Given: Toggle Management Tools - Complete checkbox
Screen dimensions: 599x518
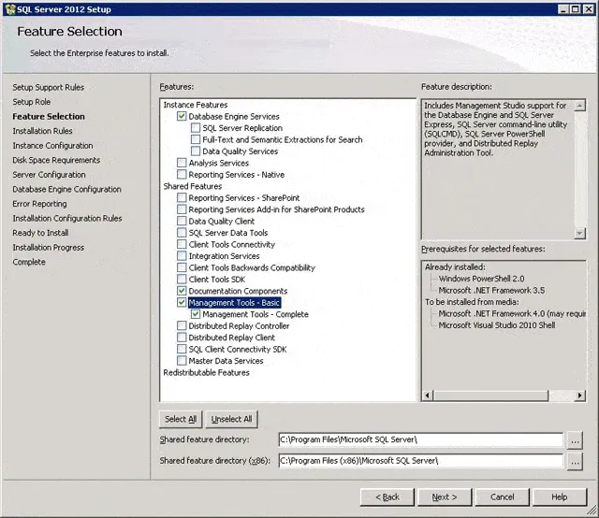Looking at the screenshot, I should (x=196, y=315).
